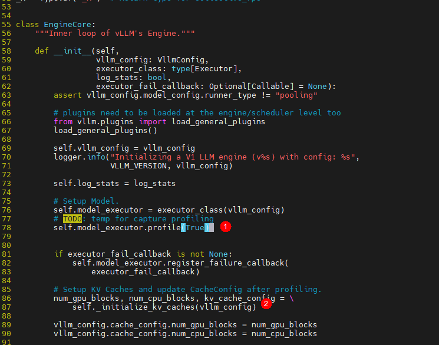Click self._initialize_kv_caches on line 87

134,307
